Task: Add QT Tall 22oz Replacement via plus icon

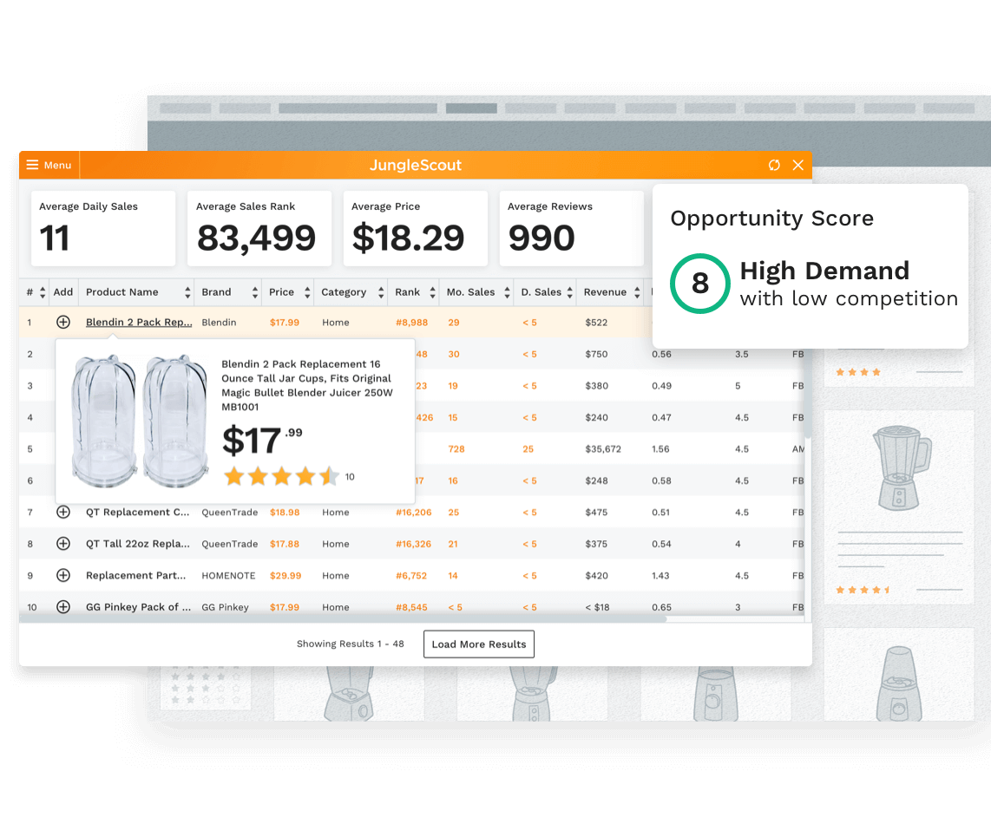Action: 62,544
